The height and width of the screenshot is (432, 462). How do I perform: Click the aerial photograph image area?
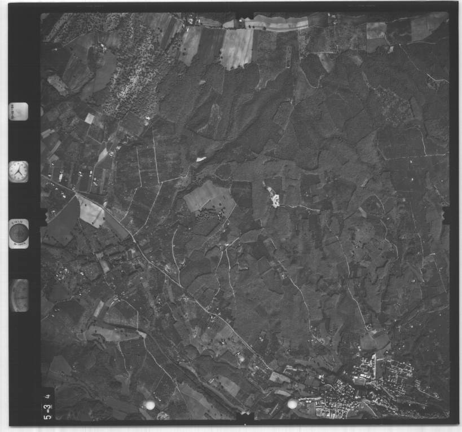coord(245,216)
